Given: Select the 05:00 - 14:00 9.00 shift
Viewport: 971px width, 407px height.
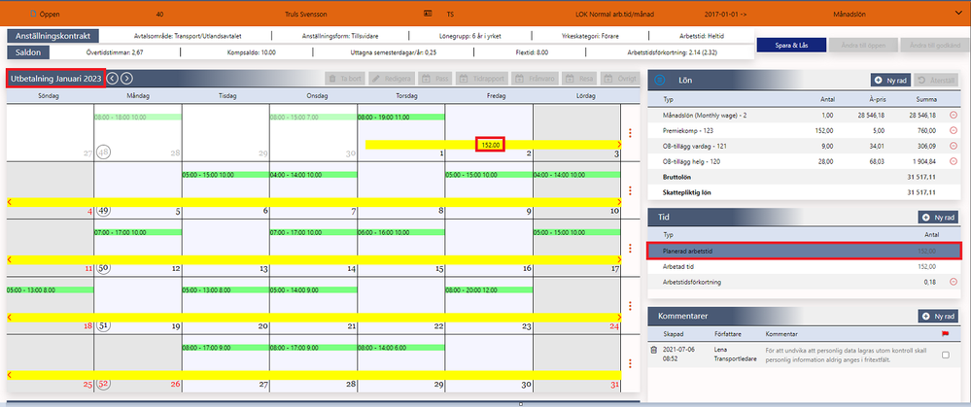Looking at the screenshot, I should 313,290.
